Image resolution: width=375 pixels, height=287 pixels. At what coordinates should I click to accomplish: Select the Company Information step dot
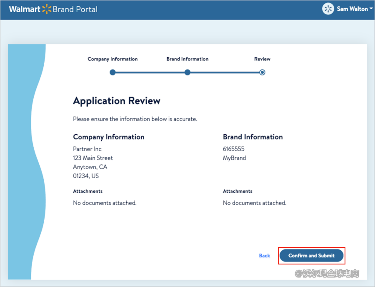pyautogui.click(x=112, y=72)
